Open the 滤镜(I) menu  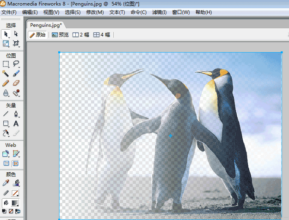[x=159, y=12]
